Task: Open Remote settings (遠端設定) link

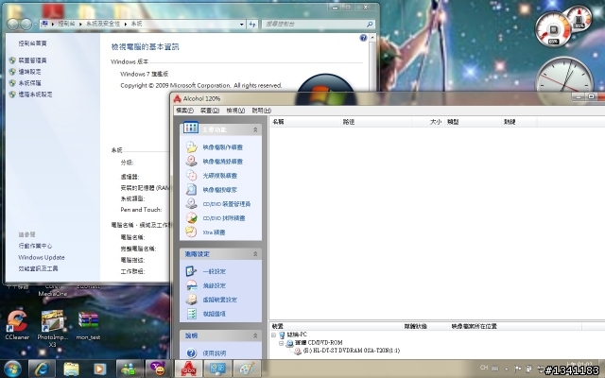Action: (x=29, y=72)
